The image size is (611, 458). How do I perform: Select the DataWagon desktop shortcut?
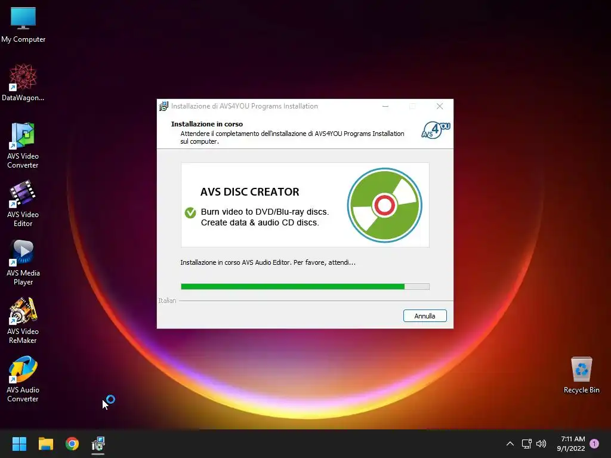click(x=23, y=82)
